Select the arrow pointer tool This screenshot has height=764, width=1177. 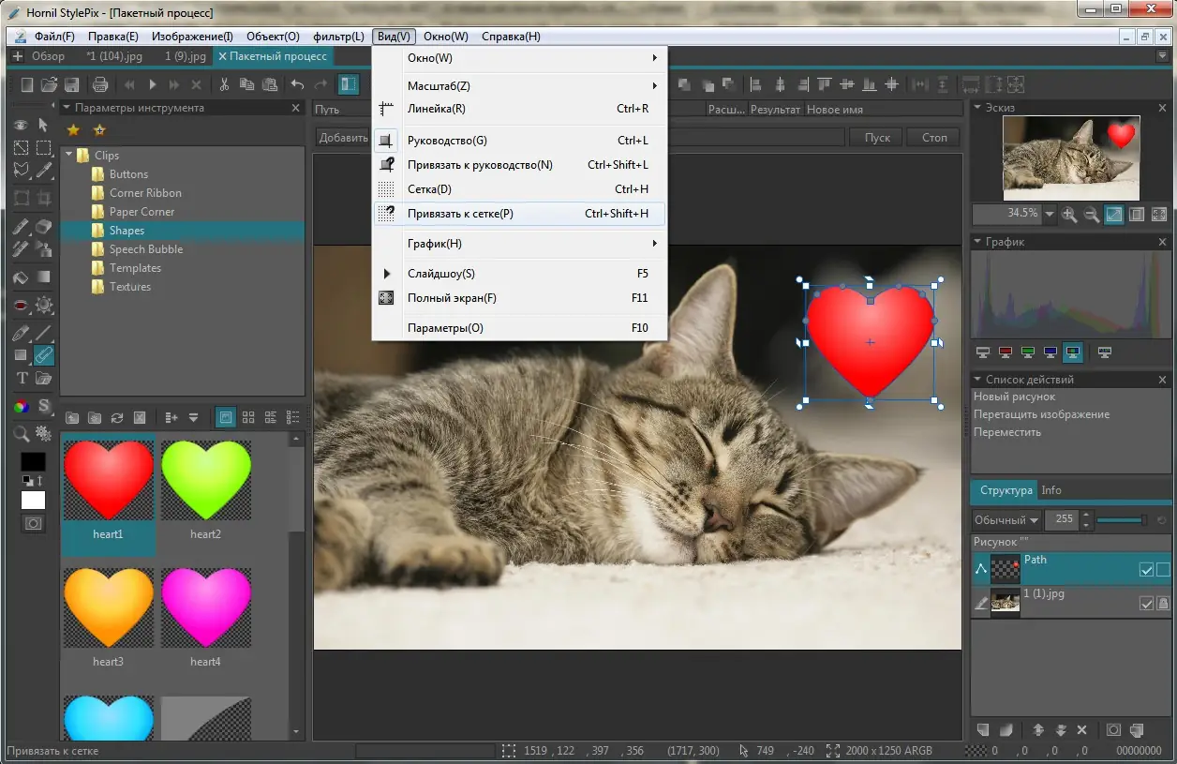[43, 125]
